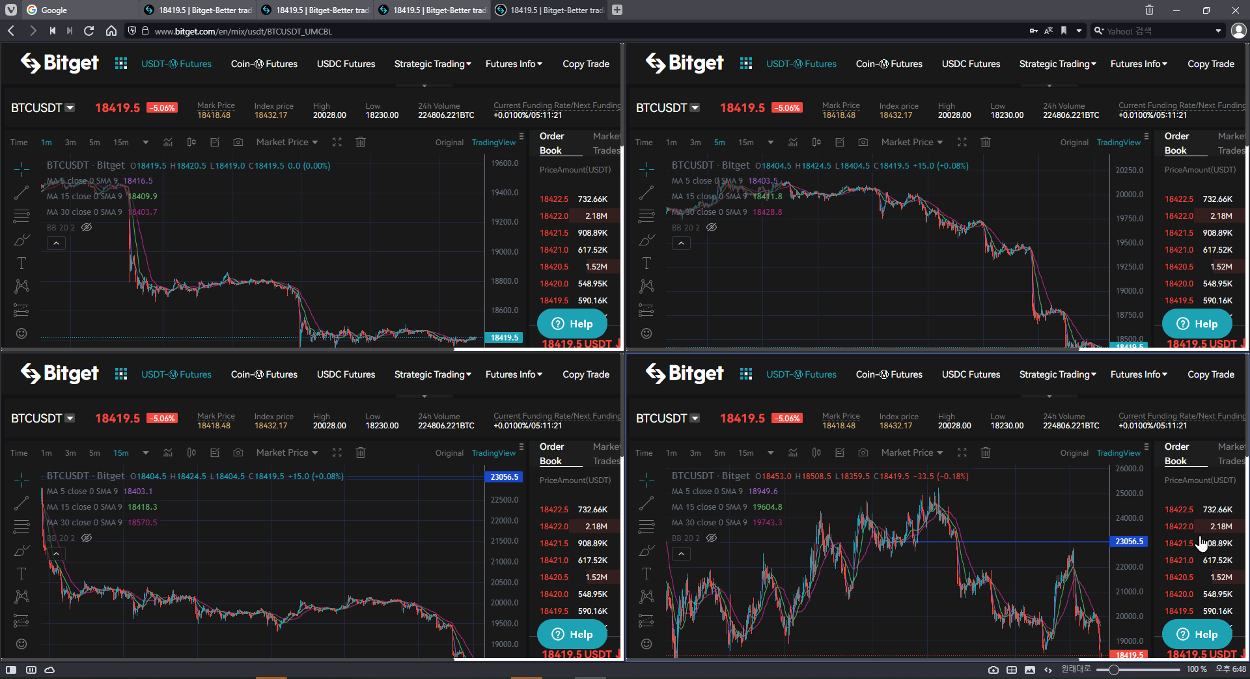Open apps grid icon in top-left Bitget header

click(x=121, y=63)
